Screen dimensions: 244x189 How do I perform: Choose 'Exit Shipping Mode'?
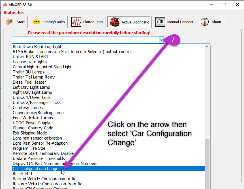pos(108,133)
